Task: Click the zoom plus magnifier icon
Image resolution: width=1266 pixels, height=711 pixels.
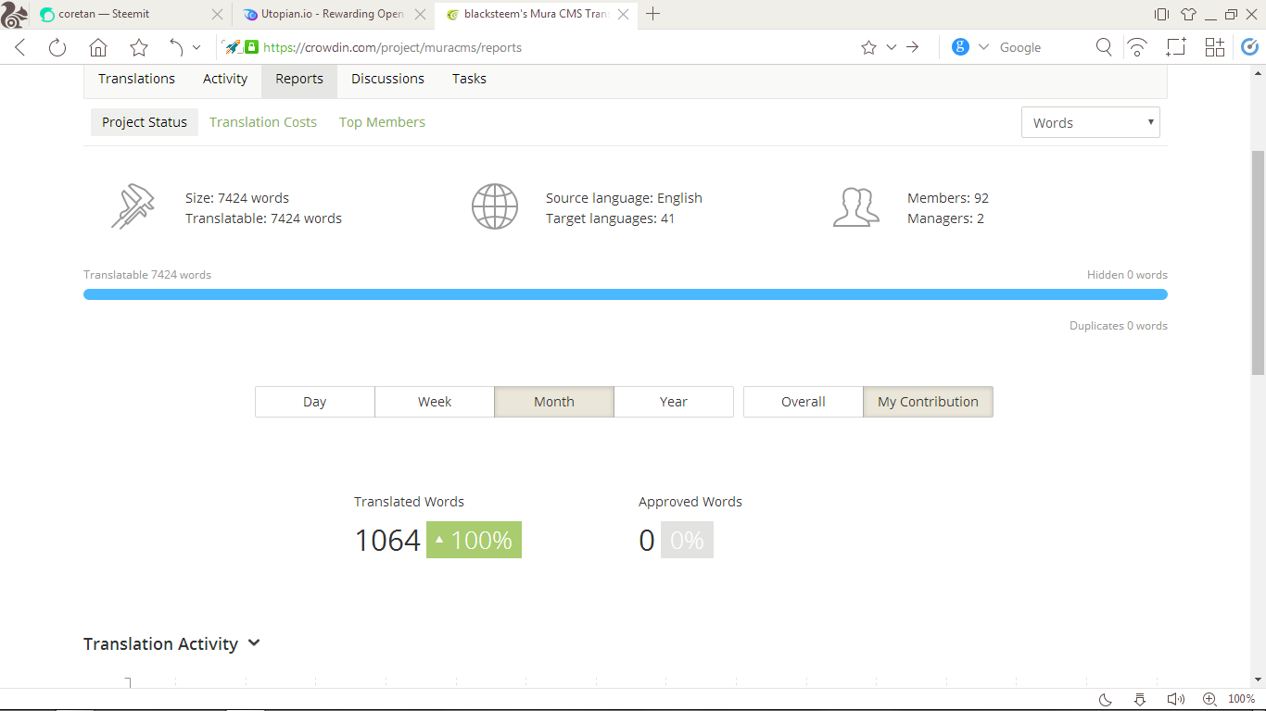Action: coord(1209,699)
